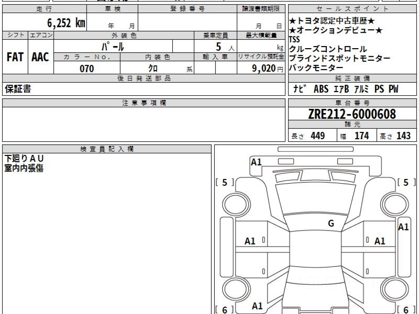419x314 pixels.
Task: Click the 保証書 text entry
Action: 18,89
